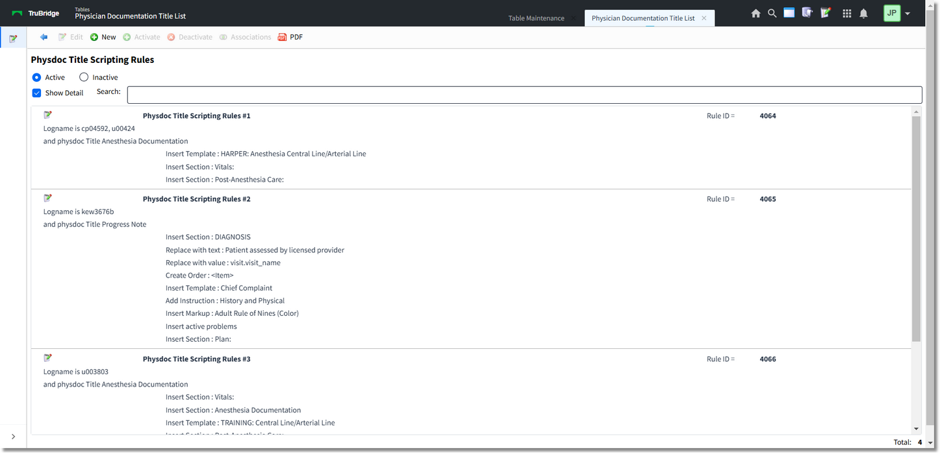Select the Physician Documentation Title List tab
The image size is (940, 454).
(x=643, y=18)
